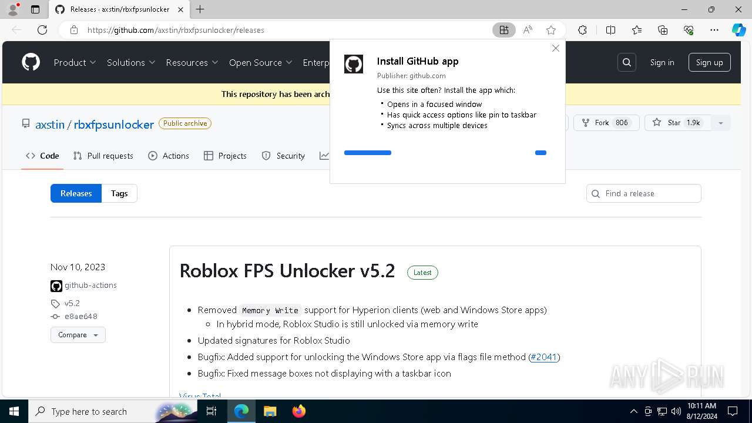View site information lock icon
The height and width of the screenshot is (423, 752).
(x=73, y=30)
